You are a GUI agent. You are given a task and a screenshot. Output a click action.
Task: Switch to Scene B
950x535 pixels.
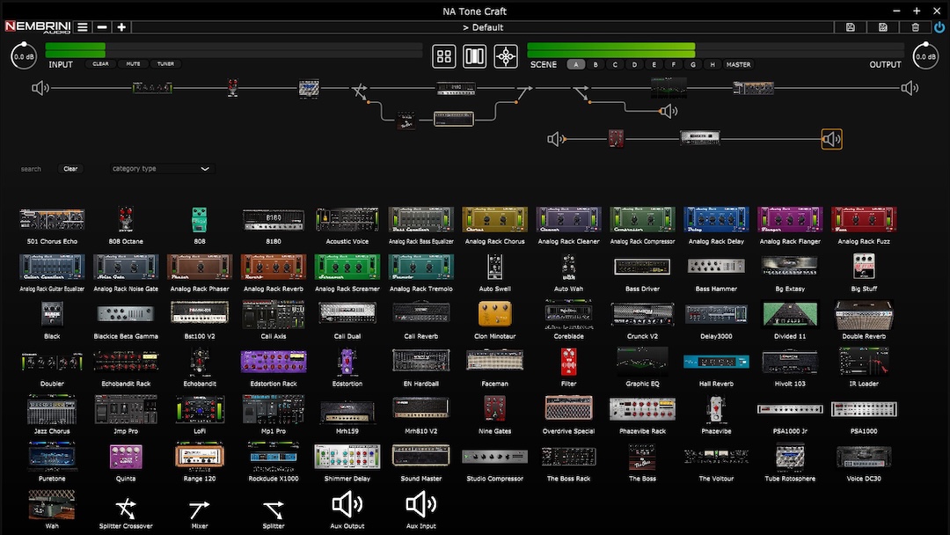594,64
